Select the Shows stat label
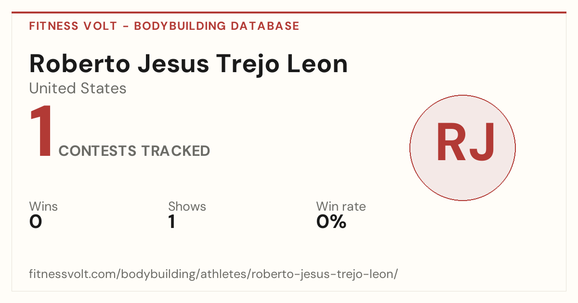This screenshot has height=303, width=578. [187, 206]
